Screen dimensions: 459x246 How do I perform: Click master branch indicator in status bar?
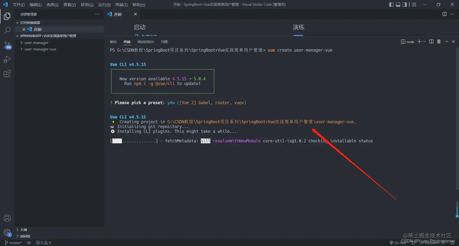point(14,243)
